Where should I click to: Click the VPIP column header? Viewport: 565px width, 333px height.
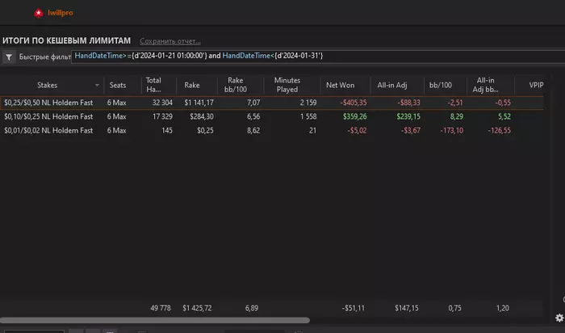tap(537, 85)
